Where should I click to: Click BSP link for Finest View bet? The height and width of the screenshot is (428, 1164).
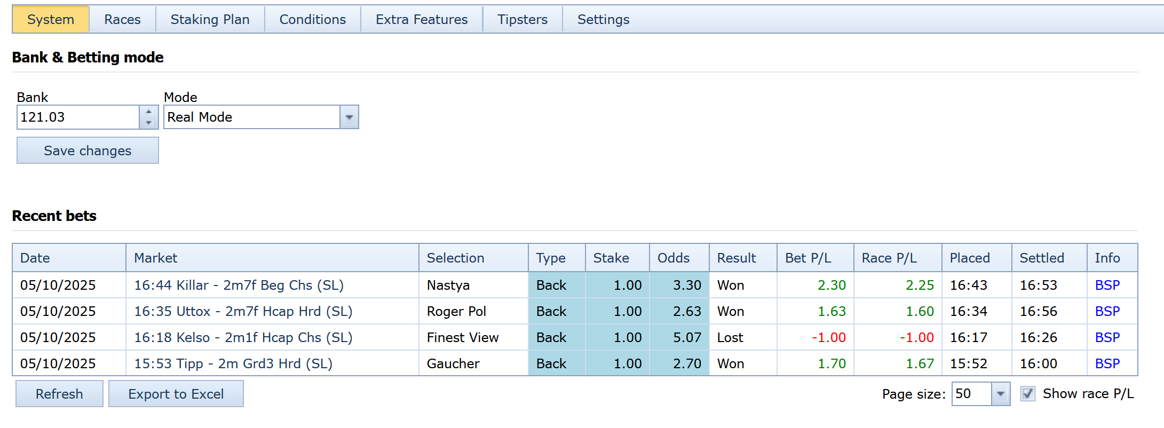[1107, 338]
